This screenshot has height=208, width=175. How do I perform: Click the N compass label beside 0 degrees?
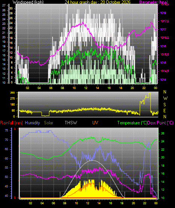[165, 117]
